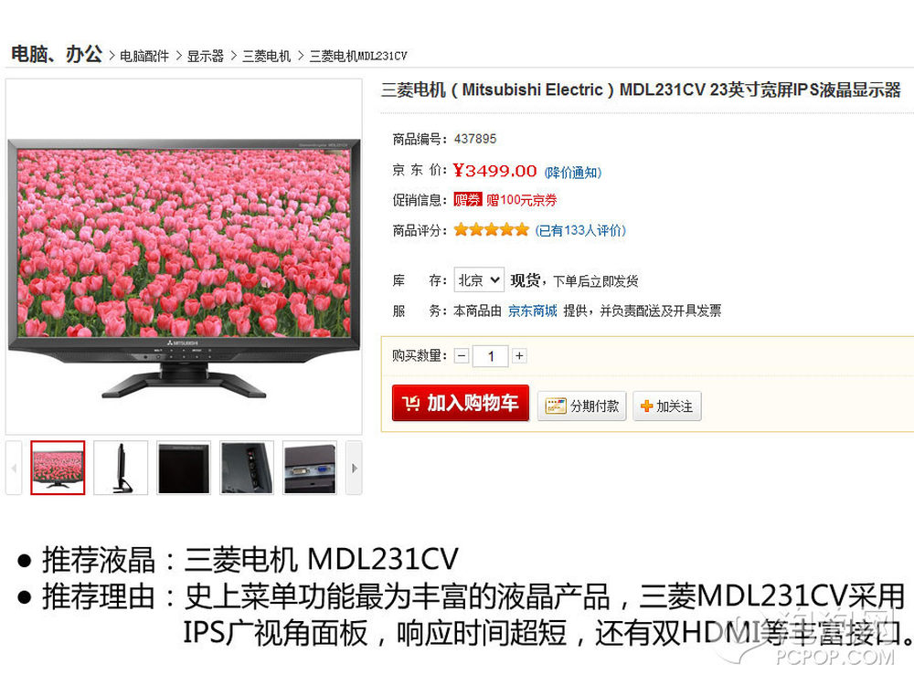The height and width of the screenshot is (685, 914).
Task: Open the 已有133人评价 reviews link
Action: 580,231
